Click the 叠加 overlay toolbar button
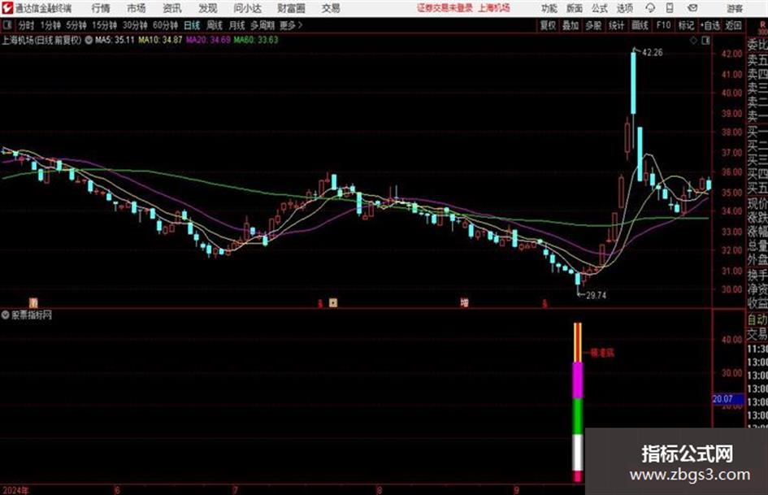This screenshot has width=768, height=495. click(x=571, y=25)
